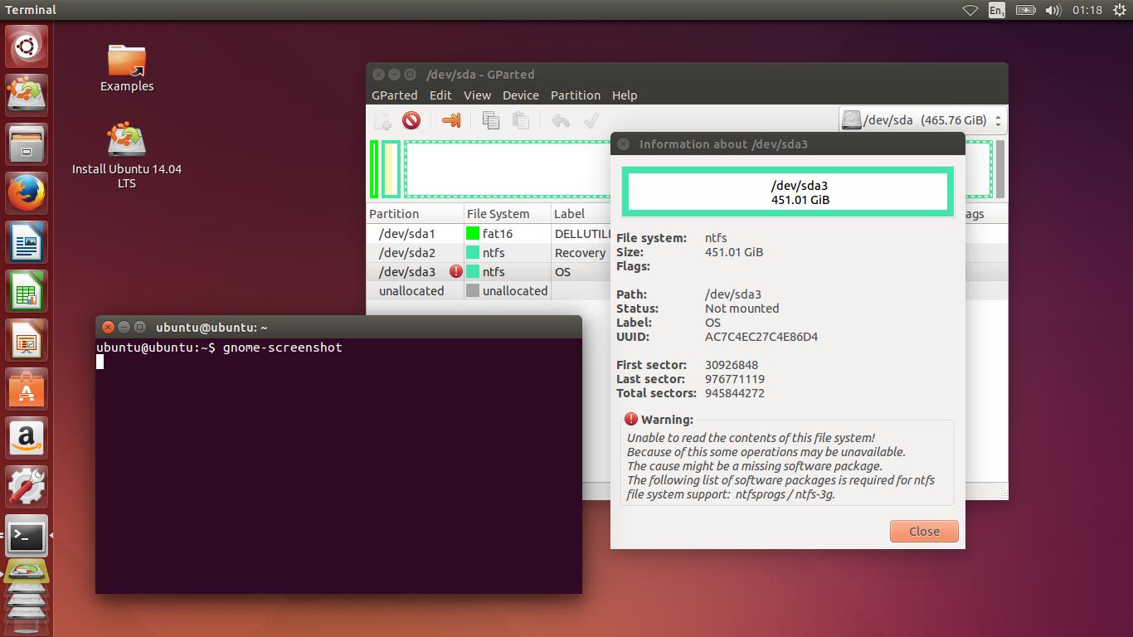Click the Copy partition toolbar icon
This screenshot has height=637, width=1133.
click(x=490, y=120)
